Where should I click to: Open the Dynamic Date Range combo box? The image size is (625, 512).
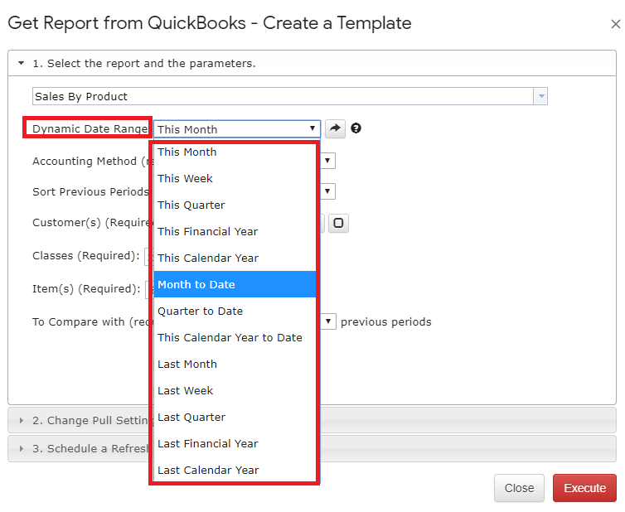pos(237,129)
